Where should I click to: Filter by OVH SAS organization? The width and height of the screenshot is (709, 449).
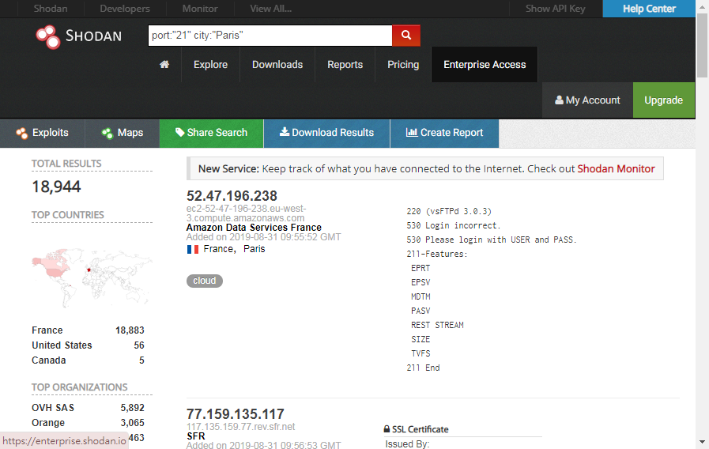point(52,407)
